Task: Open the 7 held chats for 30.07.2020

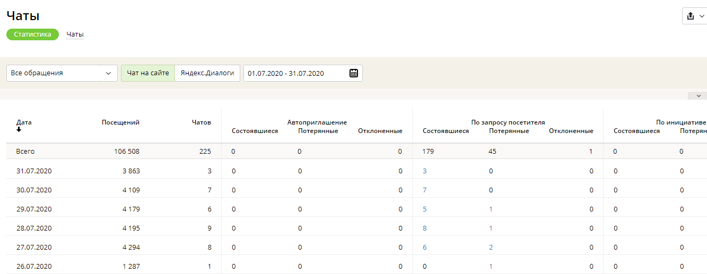Action: [x=425, y=190]
